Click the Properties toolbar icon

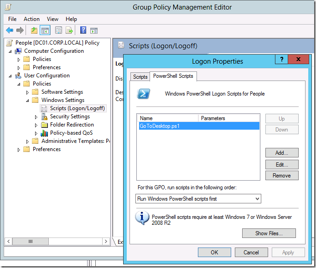pyautogui.click(x=58, y=30)
